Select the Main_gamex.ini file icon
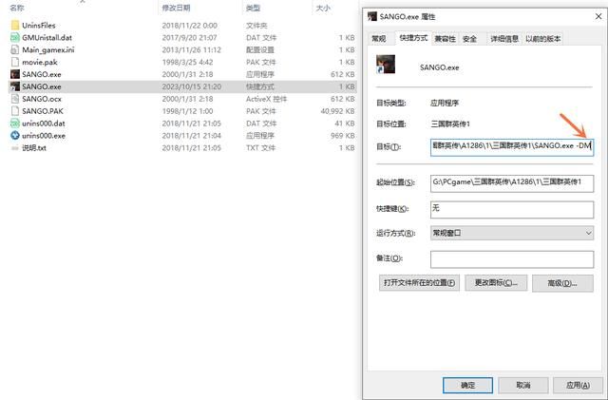Image resolution: width=608 pixels, height=400 pixels. pos(14,49)
